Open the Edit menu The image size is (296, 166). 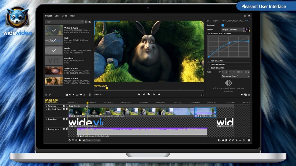coord(57,16)
